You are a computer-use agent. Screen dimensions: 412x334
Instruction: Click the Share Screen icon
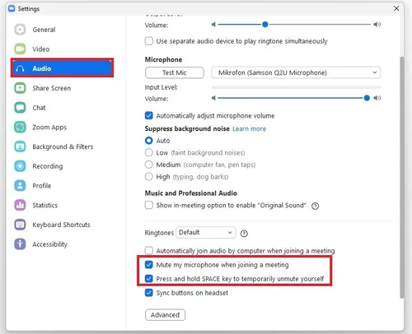[20, 88]
